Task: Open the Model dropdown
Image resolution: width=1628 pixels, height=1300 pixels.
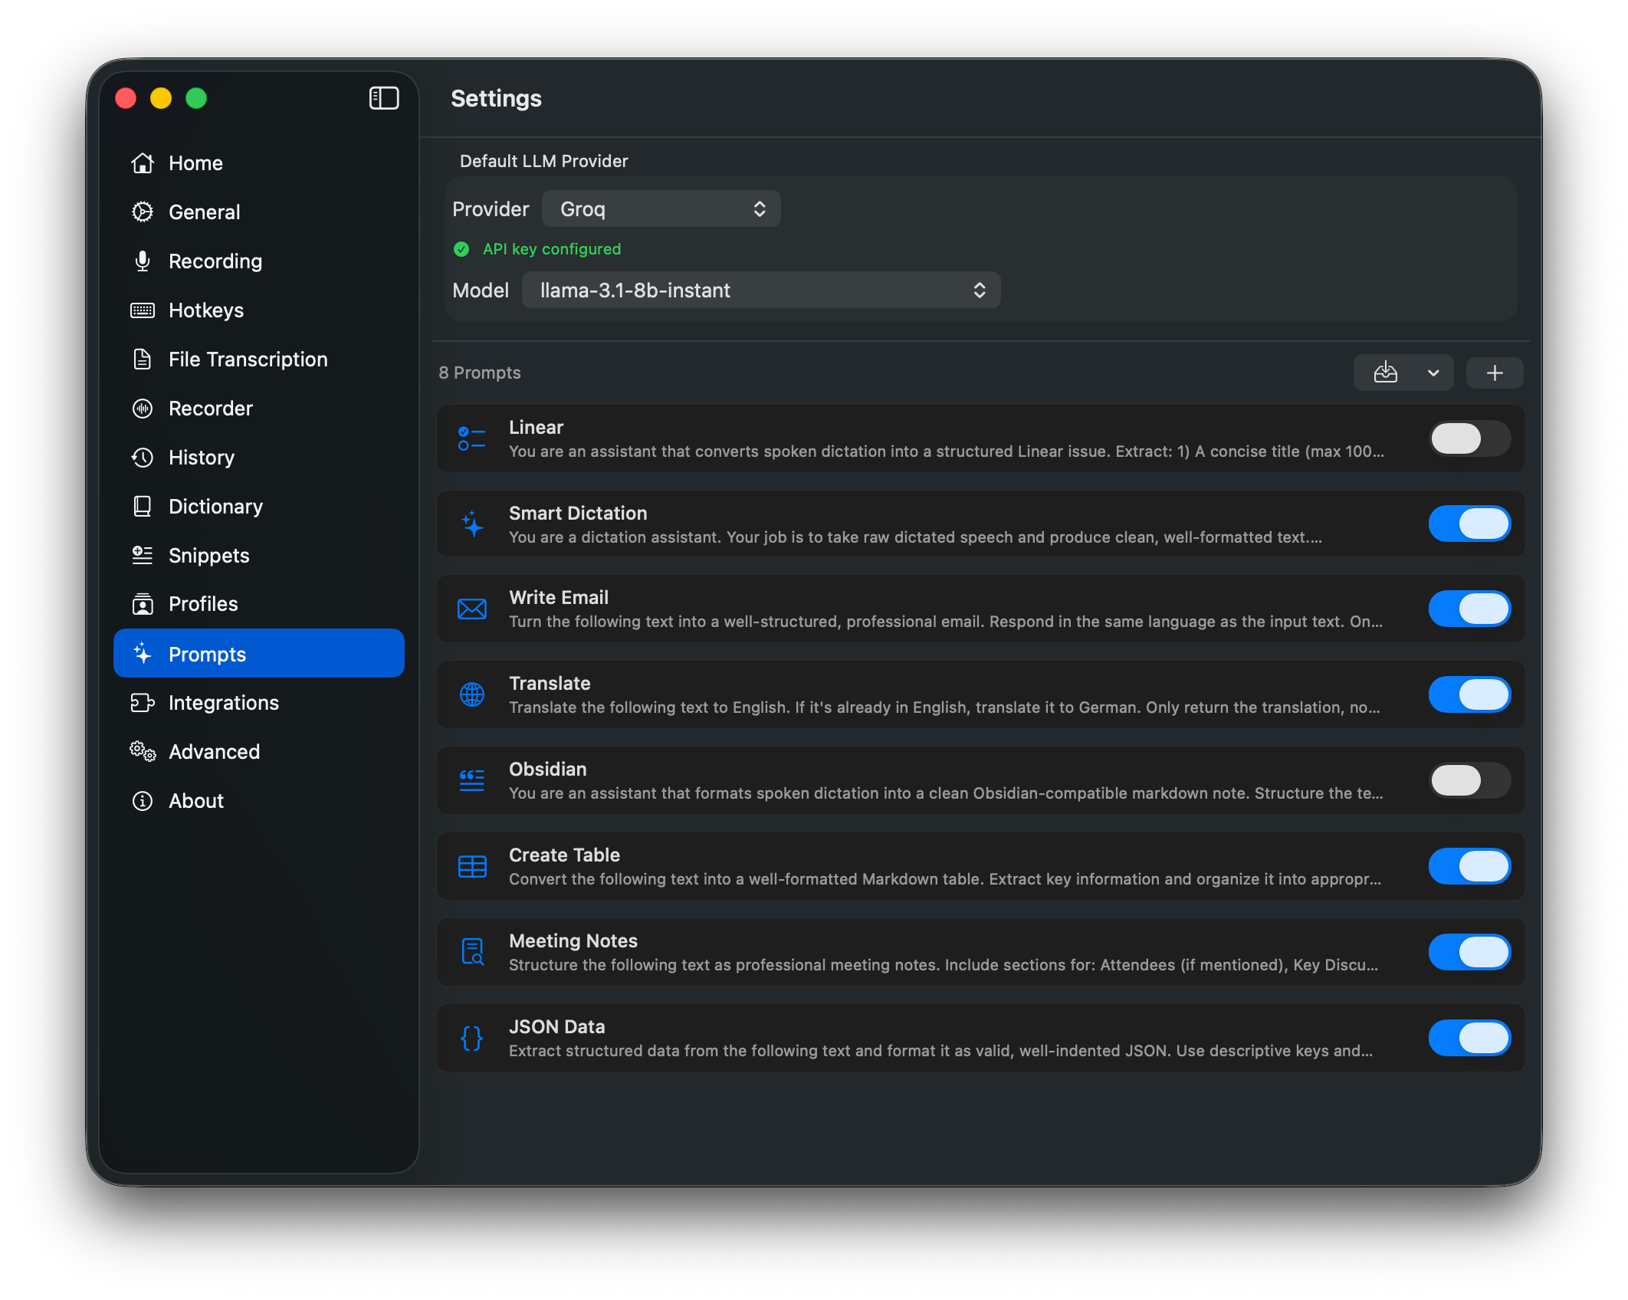Action: pyautogui.click(x=760, y=290)
